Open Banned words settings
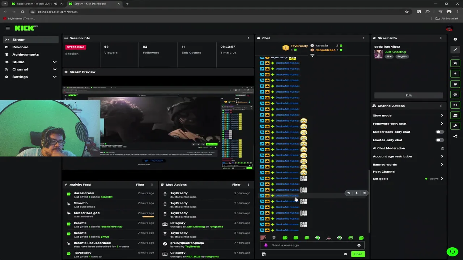Viewport: 463px width, 260px height. click(408, 165)
